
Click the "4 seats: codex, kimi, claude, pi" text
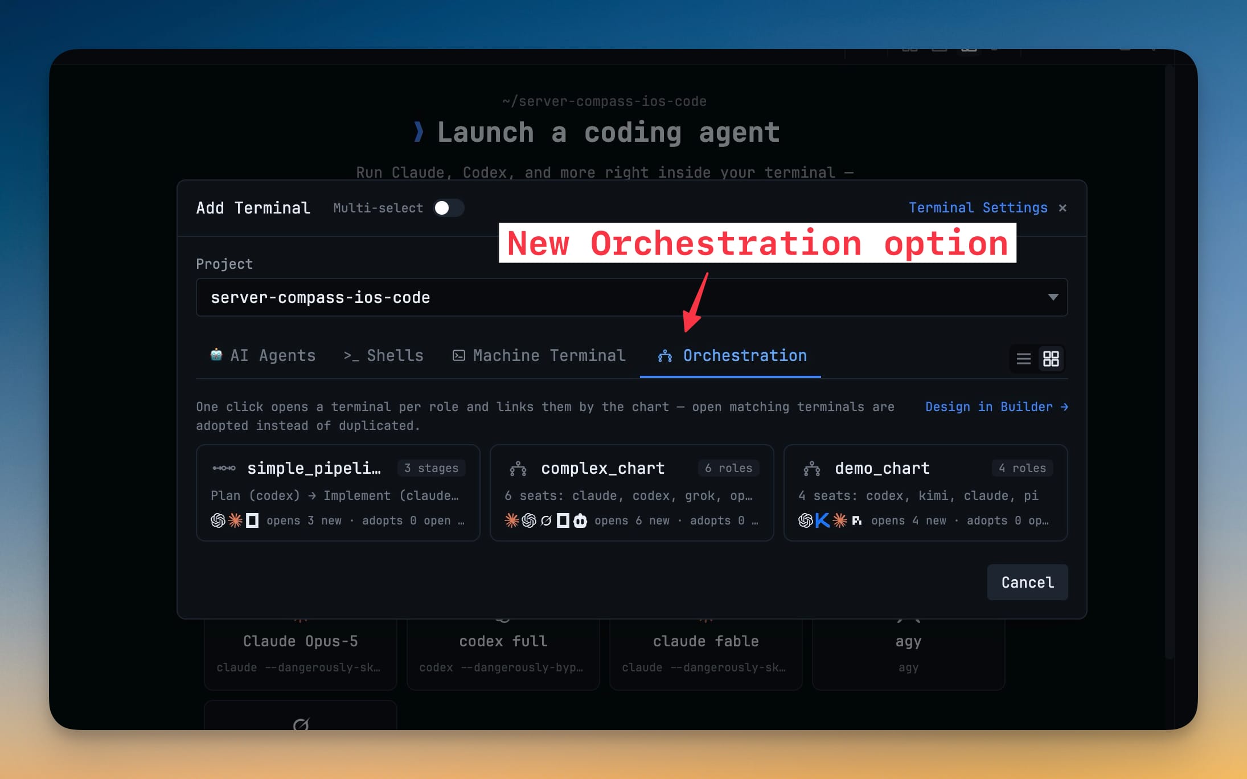[918, 495]
